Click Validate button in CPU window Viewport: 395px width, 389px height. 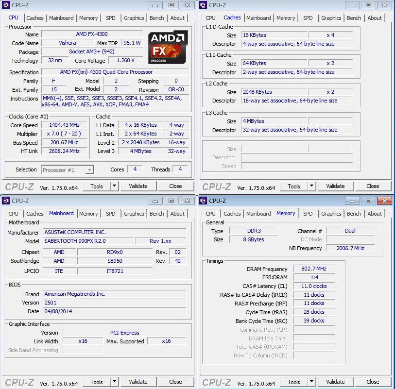[138, 186]
